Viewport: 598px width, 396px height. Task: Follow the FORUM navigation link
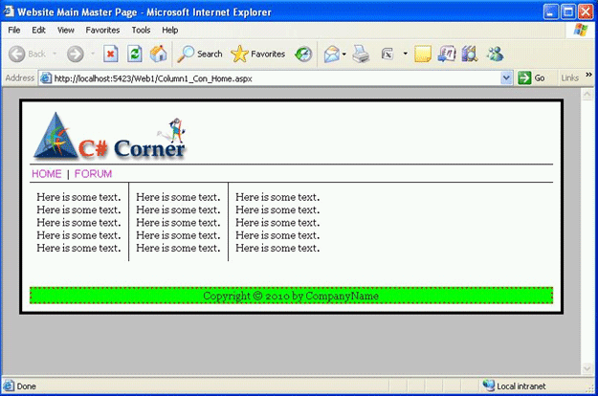[x=93, y=174]
